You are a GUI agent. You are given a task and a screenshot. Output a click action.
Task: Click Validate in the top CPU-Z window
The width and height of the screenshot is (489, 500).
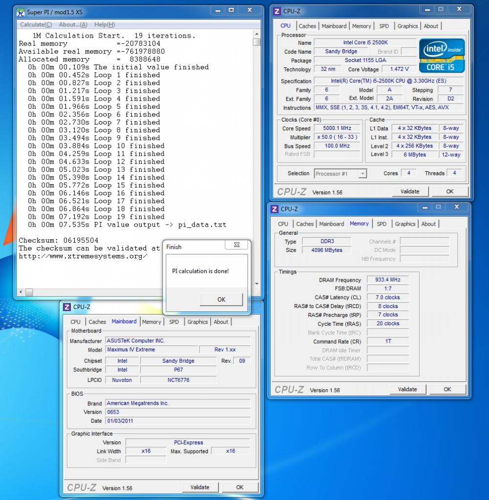pyautogui.click(x=410, y=191)
